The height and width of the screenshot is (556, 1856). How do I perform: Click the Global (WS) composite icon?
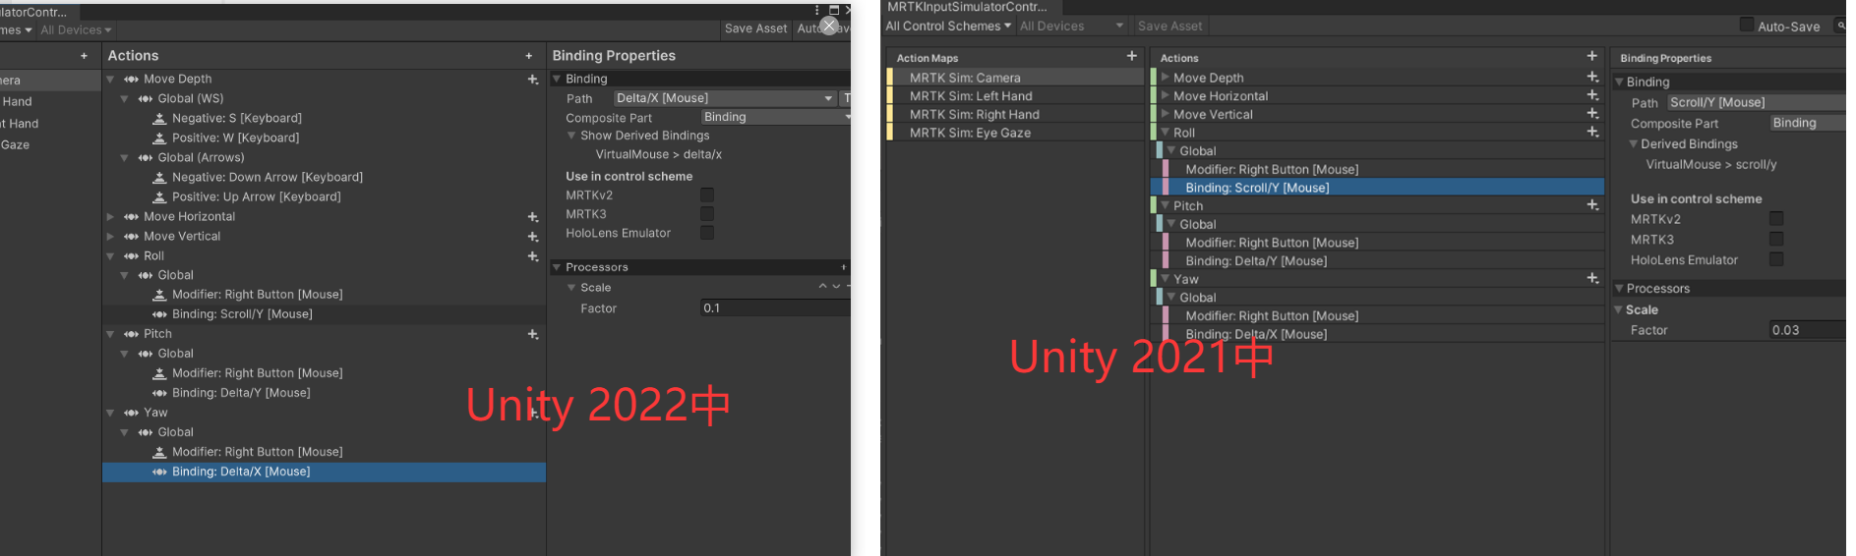pos(146,98)
